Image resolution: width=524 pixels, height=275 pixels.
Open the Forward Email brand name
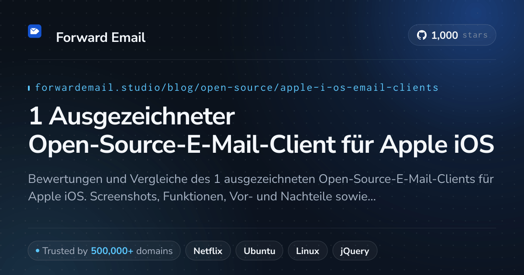pyautogui.click(x=101, y=38)
